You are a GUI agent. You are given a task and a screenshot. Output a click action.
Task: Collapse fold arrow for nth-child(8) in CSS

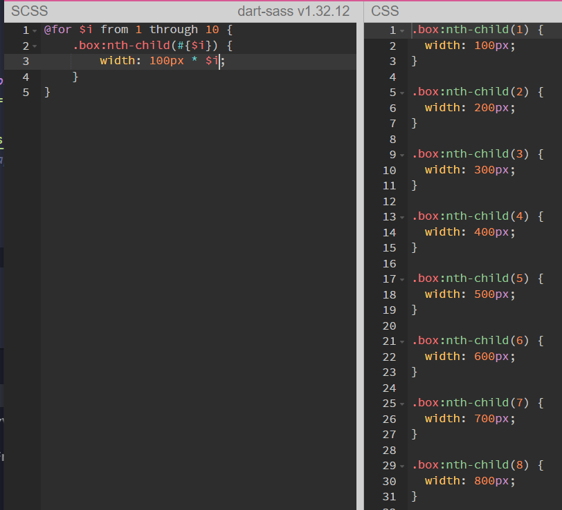pyautogui.click(x=402, y=466)
